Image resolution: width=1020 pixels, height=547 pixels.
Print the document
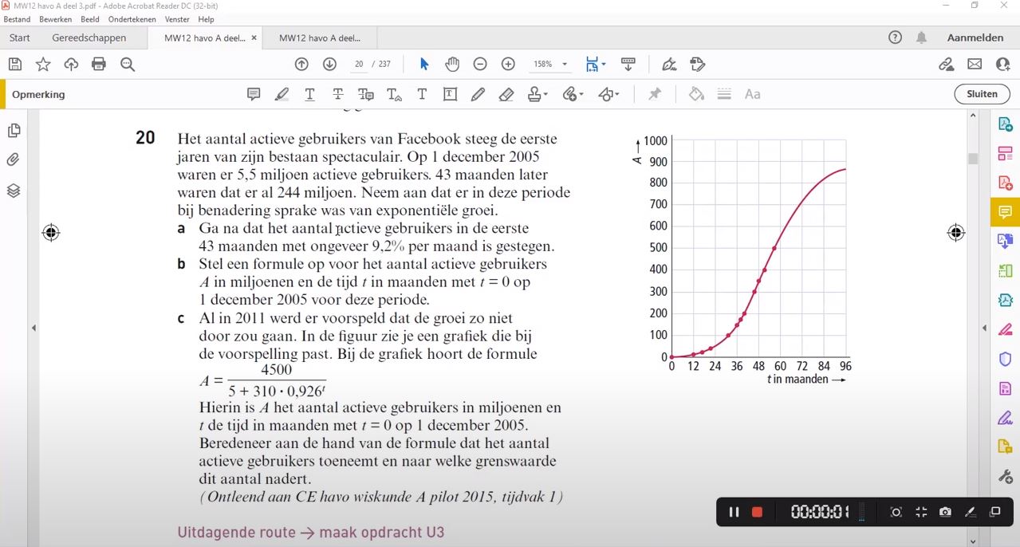coord(99,65)
